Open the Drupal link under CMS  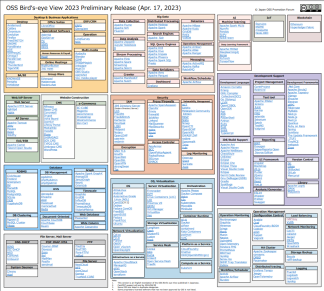pyautogui.click(x=48, y=115)
